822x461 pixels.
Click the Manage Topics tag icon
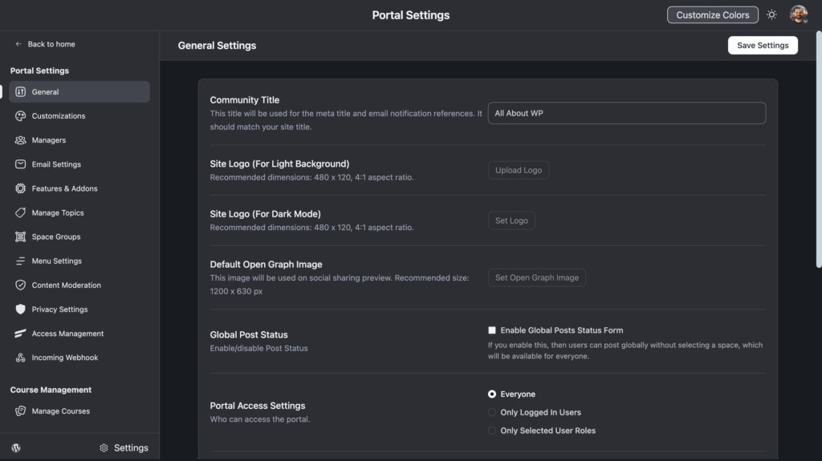[20, 212]
